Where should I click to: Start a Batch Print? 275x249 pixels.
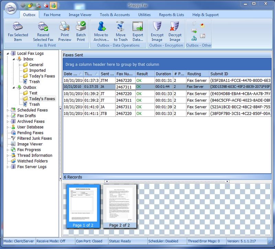tap(81, 32)
